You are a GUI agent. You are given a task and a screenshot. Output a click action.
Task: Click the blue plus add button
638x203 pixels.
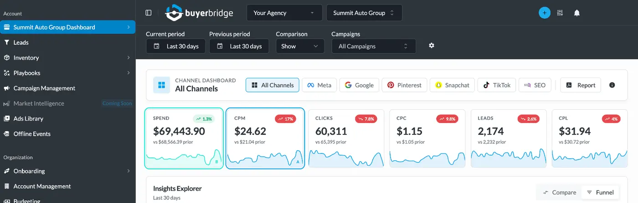point(544,13)
